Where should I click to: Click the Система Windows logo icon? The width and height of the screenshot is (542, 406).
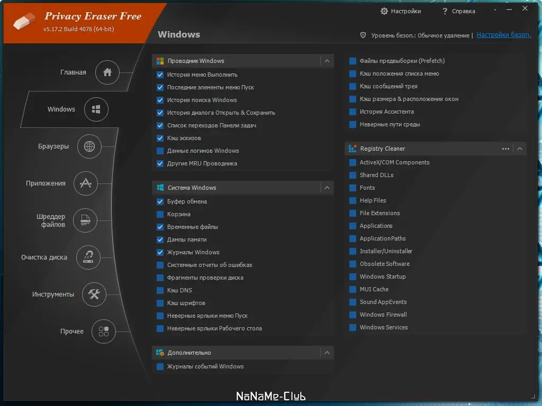[160, 188]
